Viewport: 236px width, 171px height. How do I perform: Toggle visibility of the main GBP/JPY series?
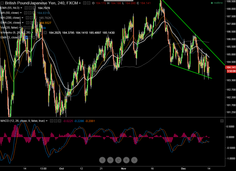pos(84,3)
